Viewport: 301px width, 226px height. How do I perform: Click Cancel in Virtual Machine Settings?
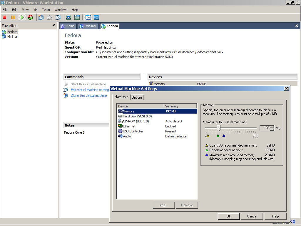coord(252,216)
